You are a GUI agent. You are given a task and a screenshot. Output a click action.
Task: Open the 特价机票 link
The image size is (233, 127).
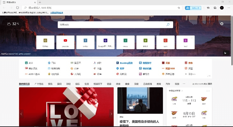(x=145, y=69)
